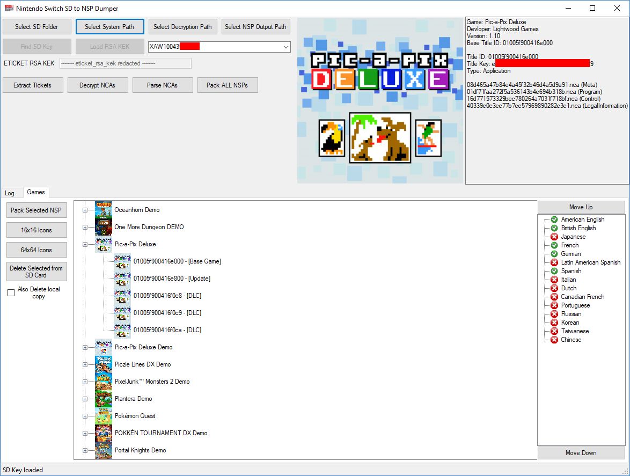Click green check icon for British English
This screenshot has width=630, height=476.
(x=554, y=228)
